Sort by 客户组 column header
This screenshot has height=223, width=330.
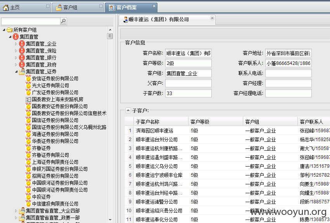click(270, 122)
